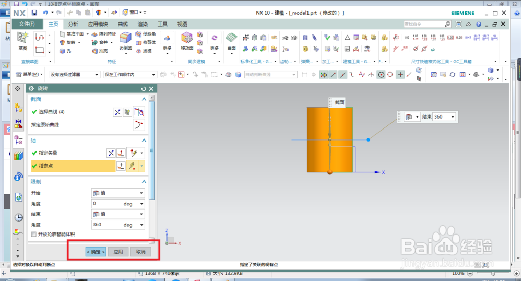Image resolution: width=522 pixels, height=281 pixels.
Task: Toggle the end point snap icon
Action: point(333,75)
